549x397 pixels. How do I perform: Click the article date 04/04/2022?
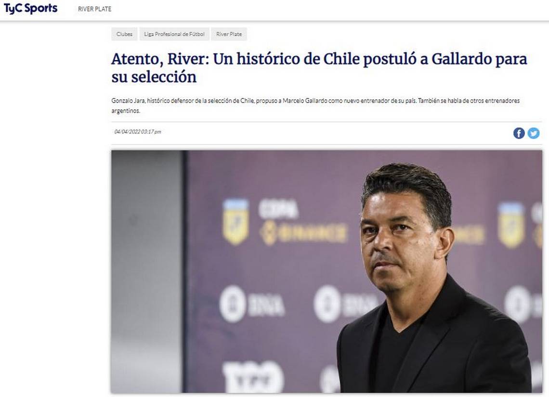tap(138, 132)
